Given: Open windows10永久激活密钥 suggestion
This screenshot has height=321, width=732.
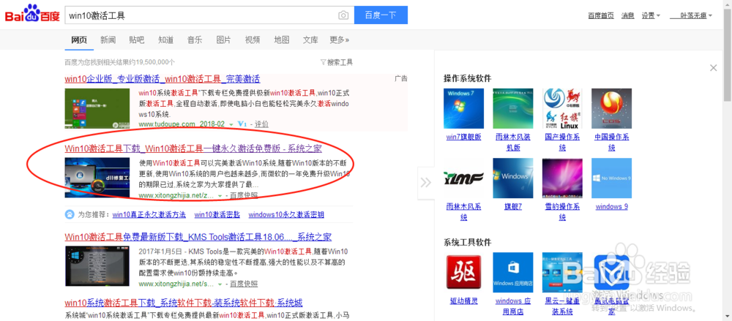Looking at the screenshot, I should point(286,215).
